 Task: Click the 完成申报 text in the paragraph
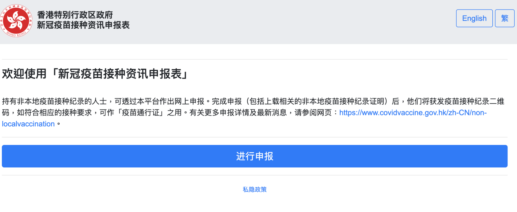[x=227, y=101]
